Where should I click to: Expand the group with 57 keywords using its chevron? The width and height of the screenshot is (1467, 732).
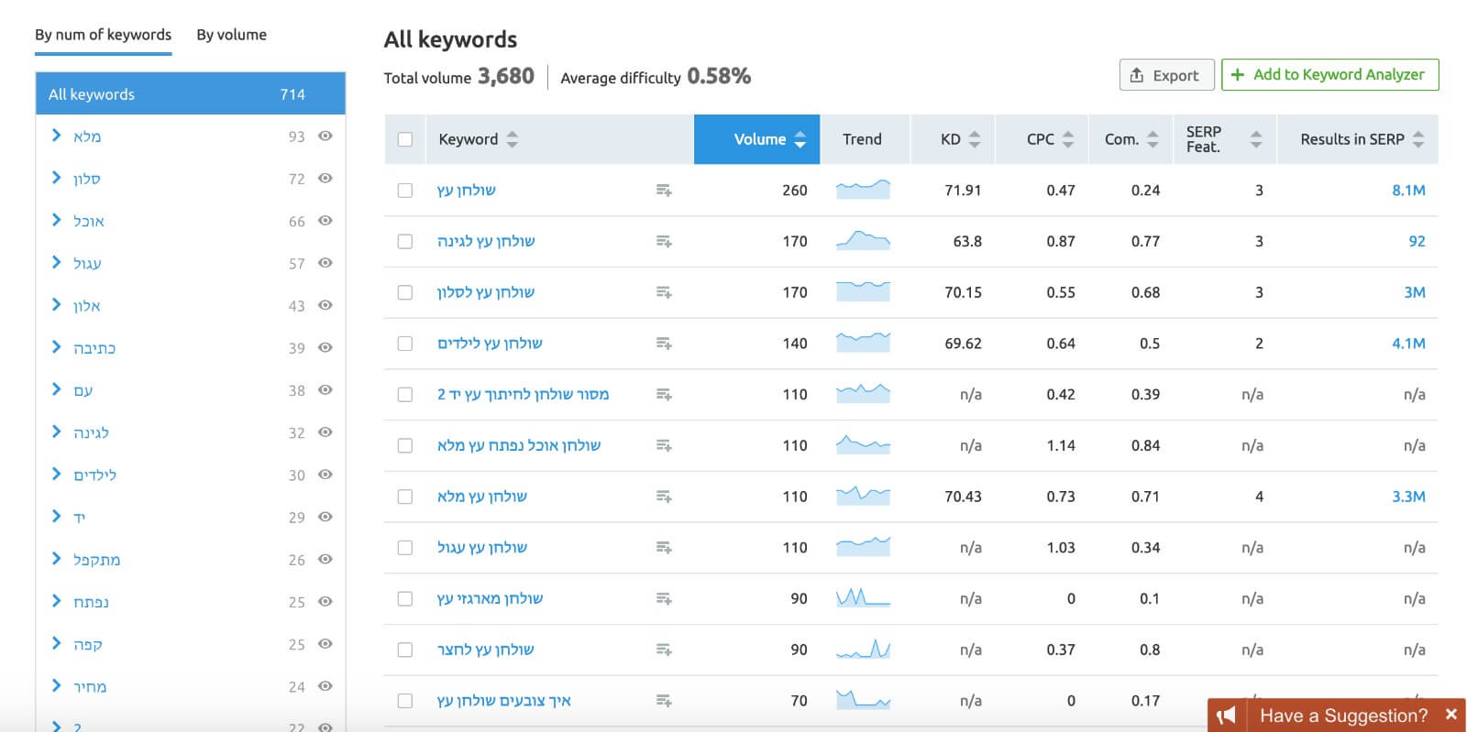pos(56,263)
